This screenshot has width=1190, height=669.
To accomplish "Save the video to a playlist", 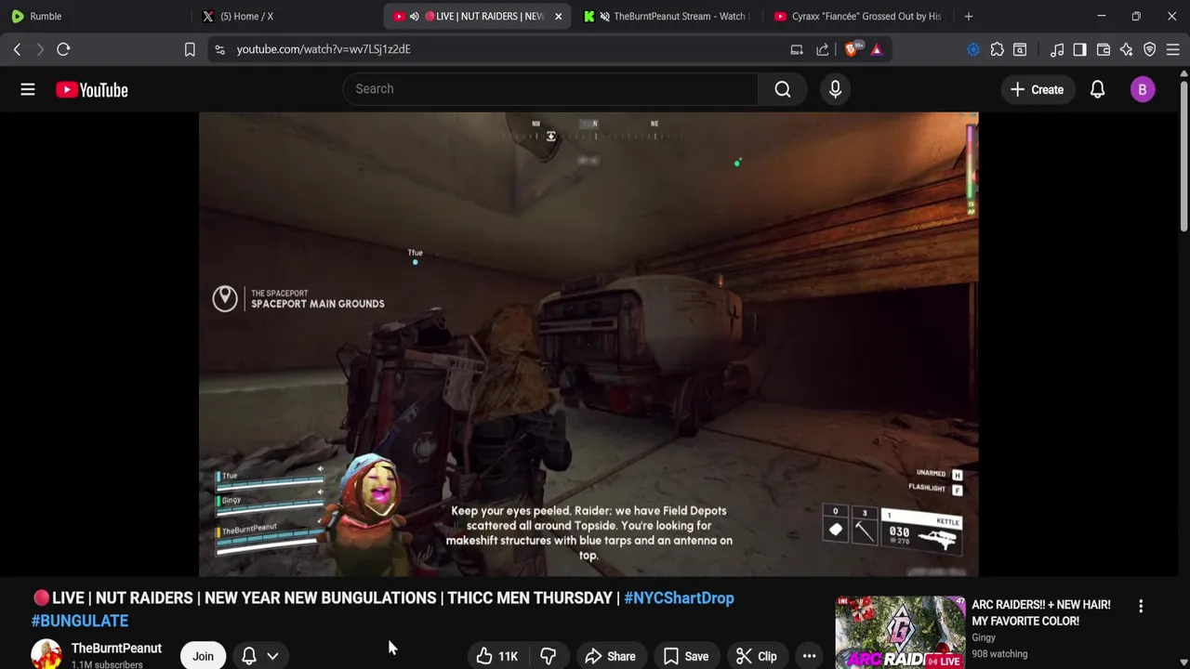I will [x=686, y=656].
